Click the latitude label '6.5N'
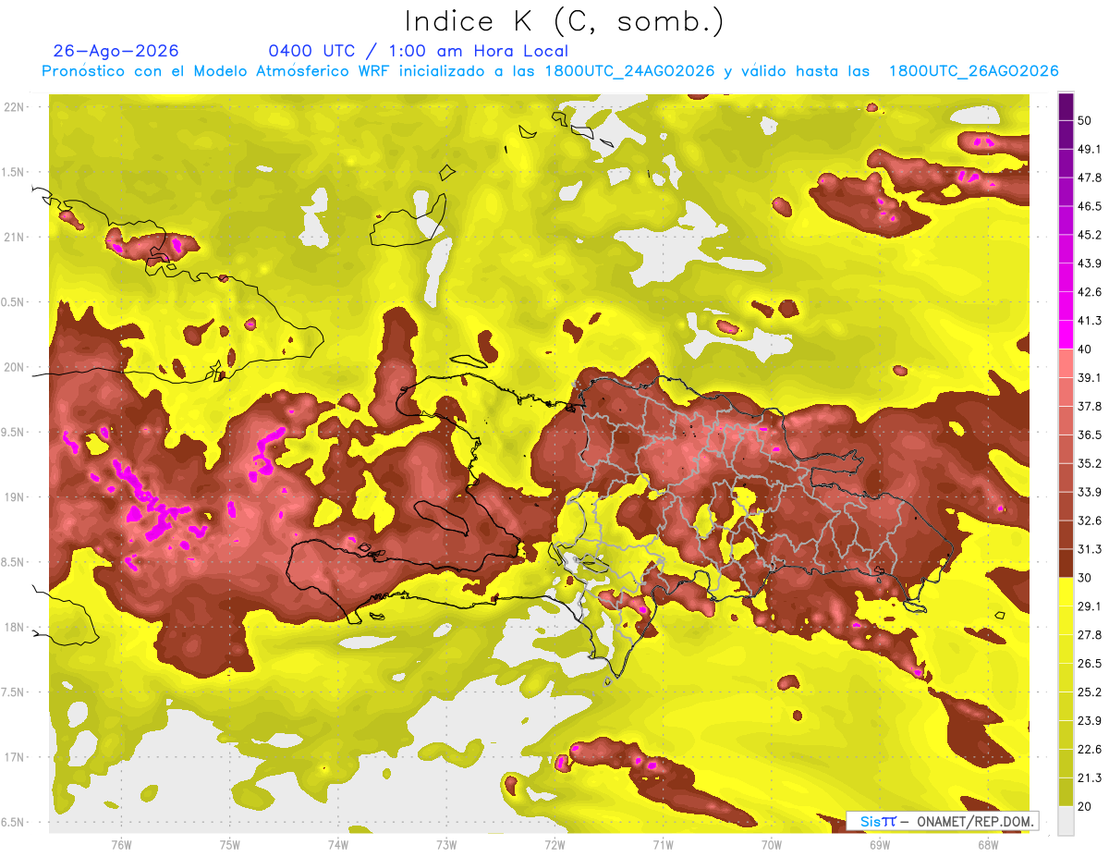Viewport: 1109px width, 857px height. pos(11,822)
